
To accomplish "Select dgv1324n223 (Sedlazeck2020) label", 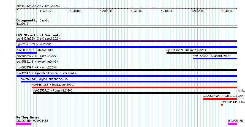I will [39, 38].
